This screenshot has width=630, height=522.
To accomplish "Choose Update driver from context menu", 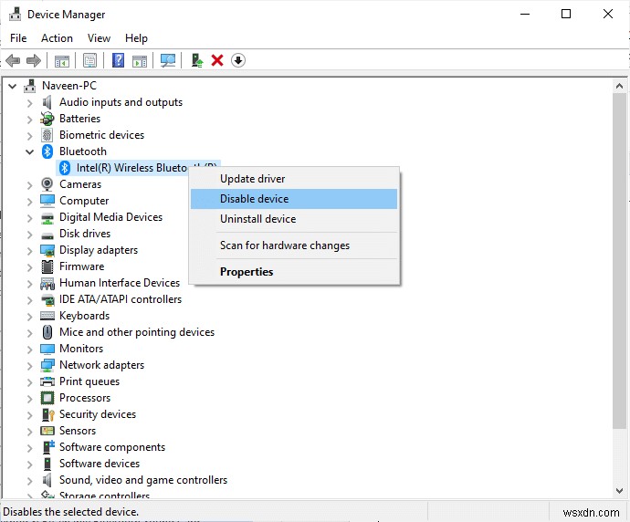I will pyautogui.click(x=294, y=179).
